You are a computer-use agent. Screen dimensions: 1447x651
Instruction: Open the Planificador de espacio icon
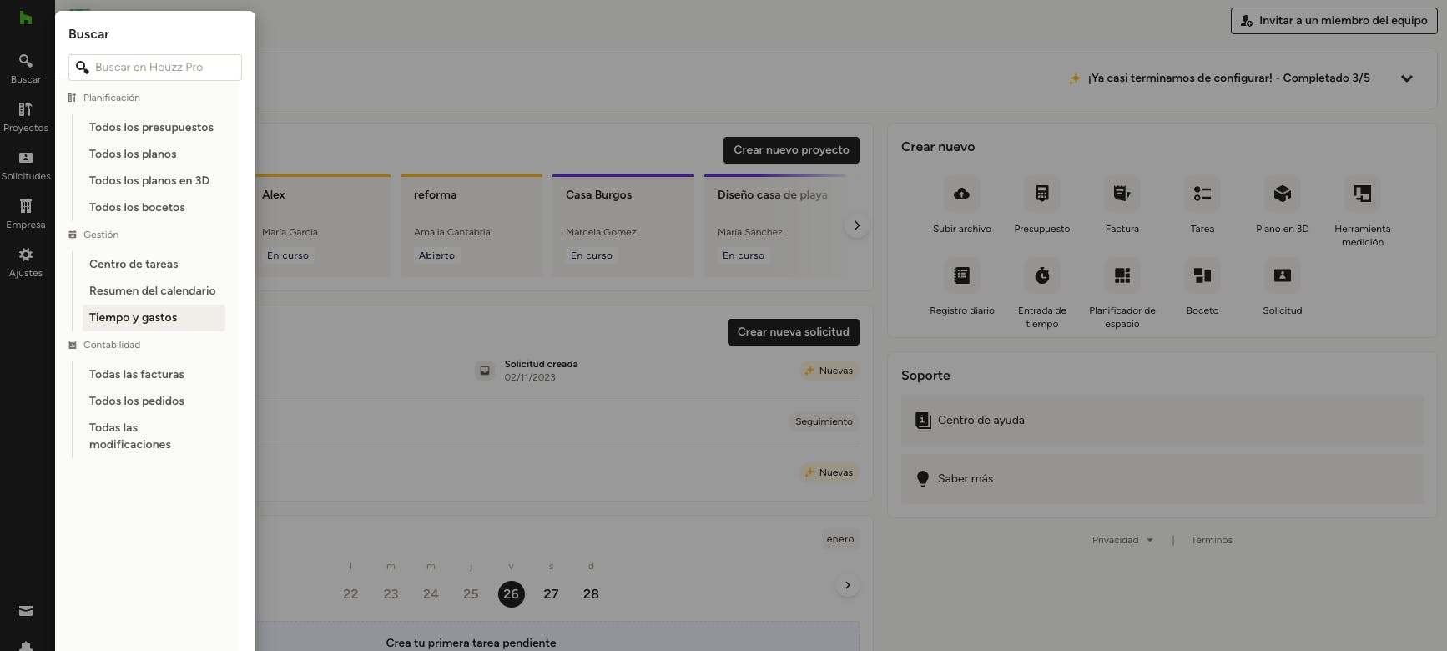[x=1122, y=276]
